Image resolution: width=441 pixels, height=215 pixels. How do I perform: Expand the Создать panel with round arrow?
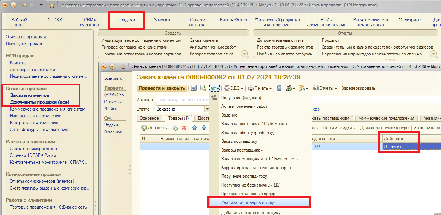pos(244,54)
